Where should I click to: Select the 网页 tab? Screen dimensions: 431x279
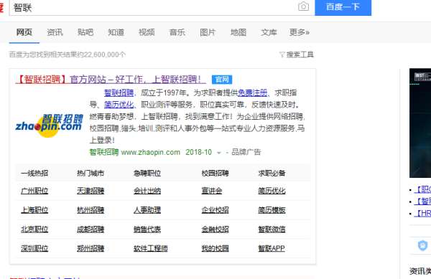[x=24, y=32]
